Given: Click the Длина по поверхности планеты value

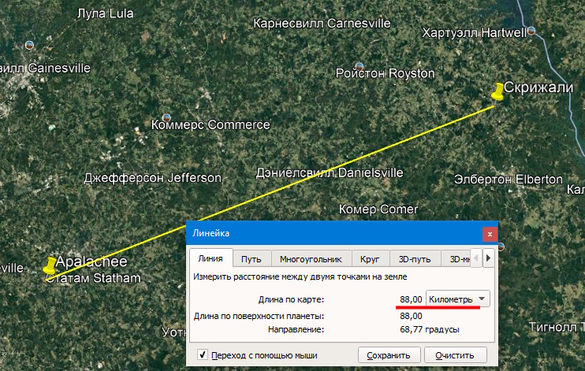Looking at the screenshot, I should click(x=411, y=316).
